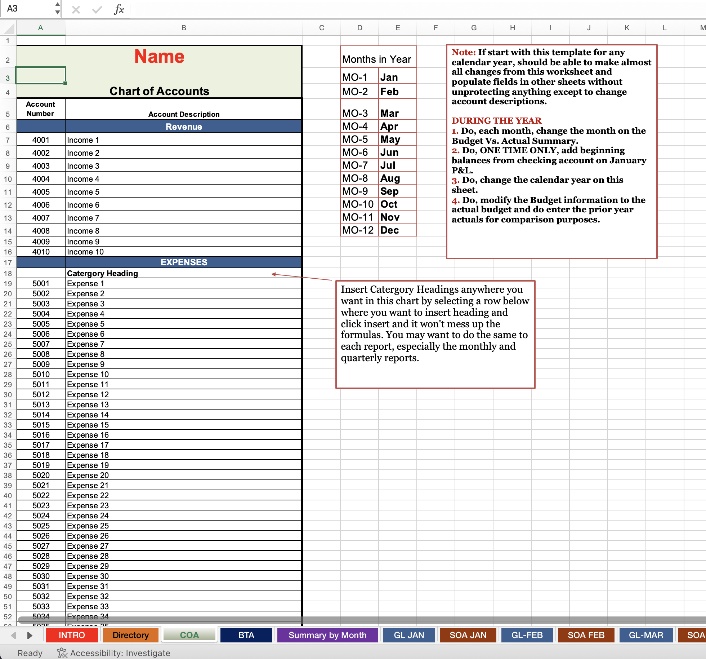The width and height of the screenshot is (706, 659).
Task: Select the Catergory Heading cell
Action: [x=184, y=273]
